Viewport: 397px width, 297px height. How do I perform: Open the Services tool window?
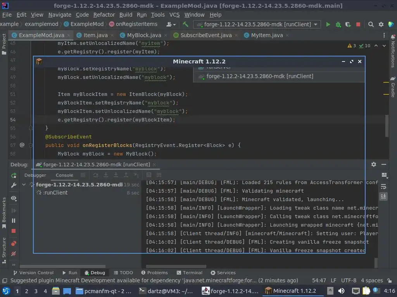click(x=223, y=273)
